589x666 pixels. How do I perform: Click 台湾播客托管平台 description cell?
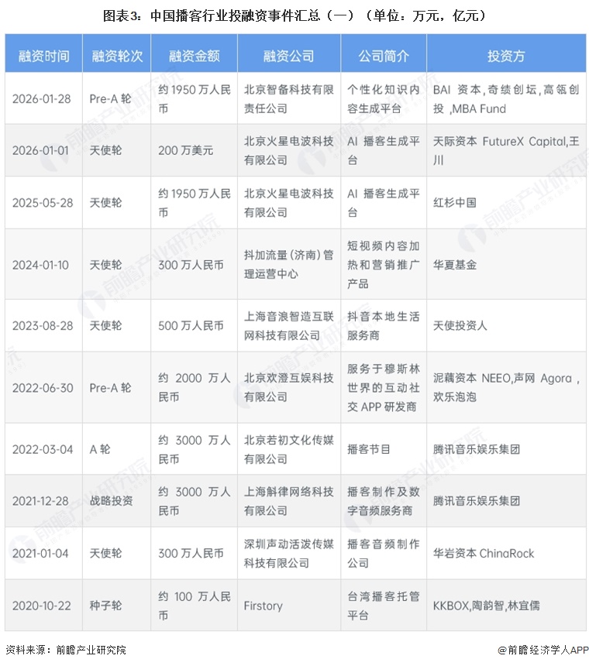point(384,606)
